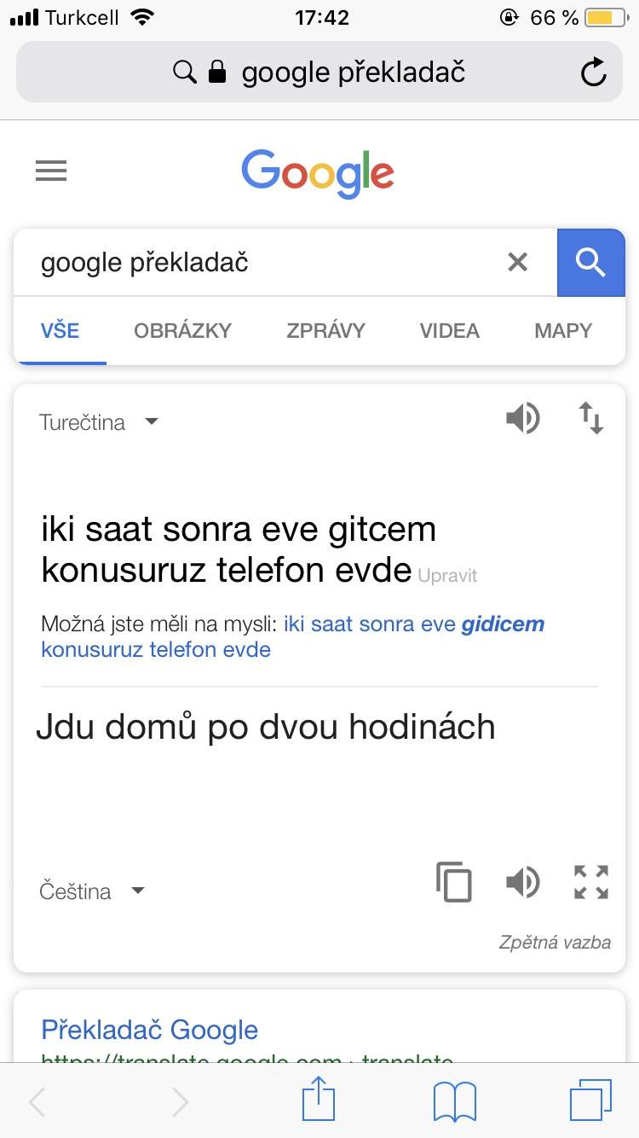Open the Překladač Google search result
639x1138 pixels.
click(x=149, y=1030)
